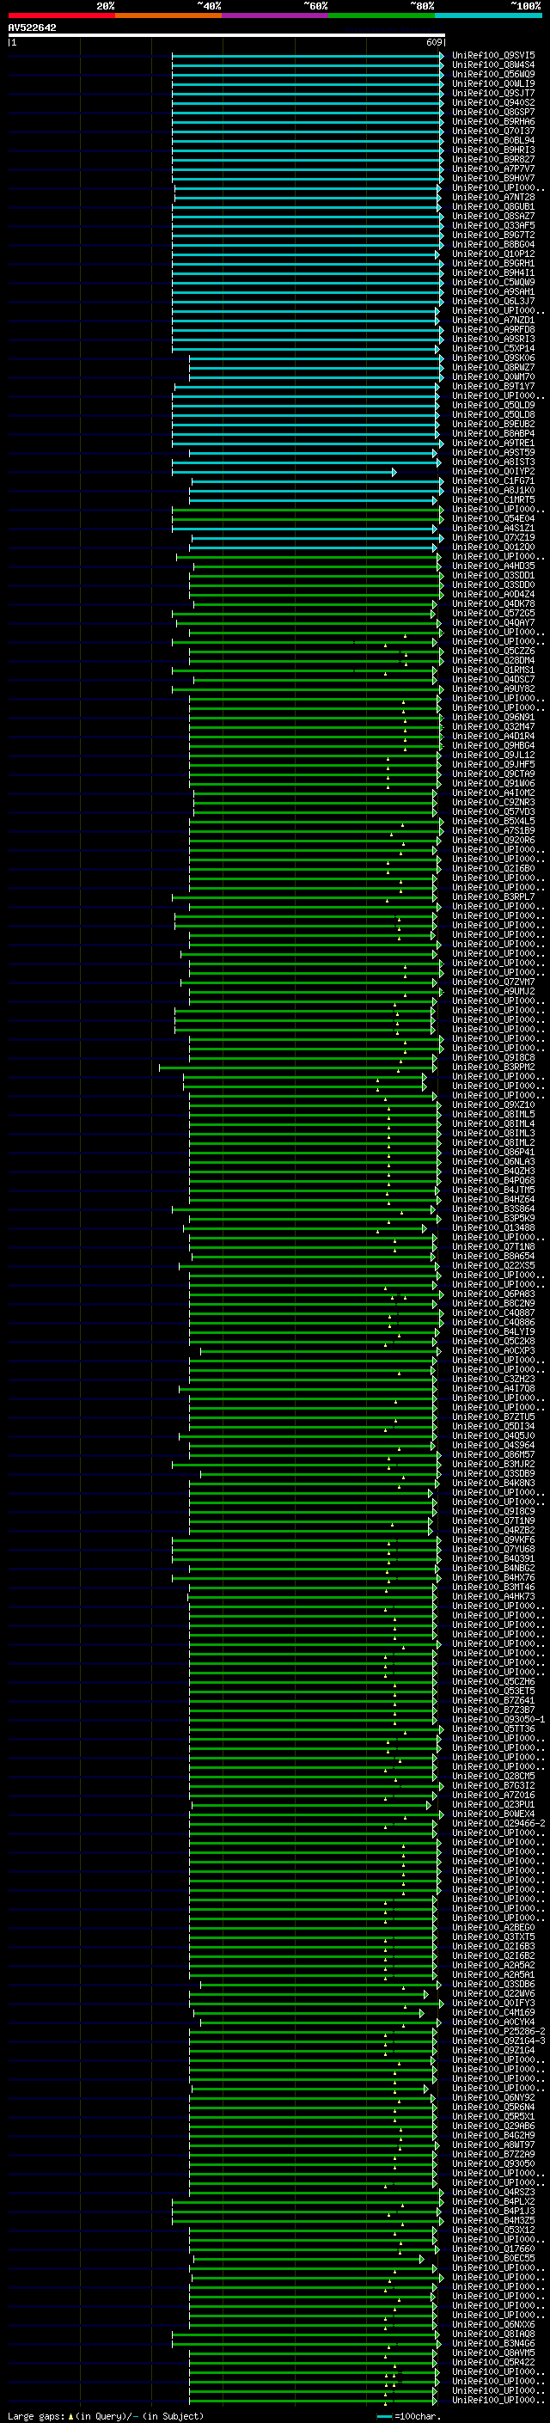Select hit UniRef100_B3P5K9

click(x=493, y=1218)
